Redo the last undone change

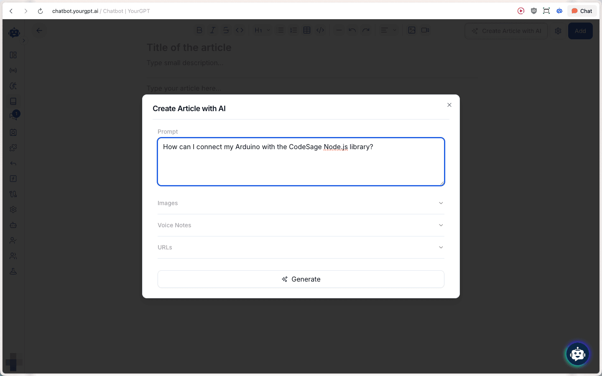pyautogui.click(x=366, y=30)
